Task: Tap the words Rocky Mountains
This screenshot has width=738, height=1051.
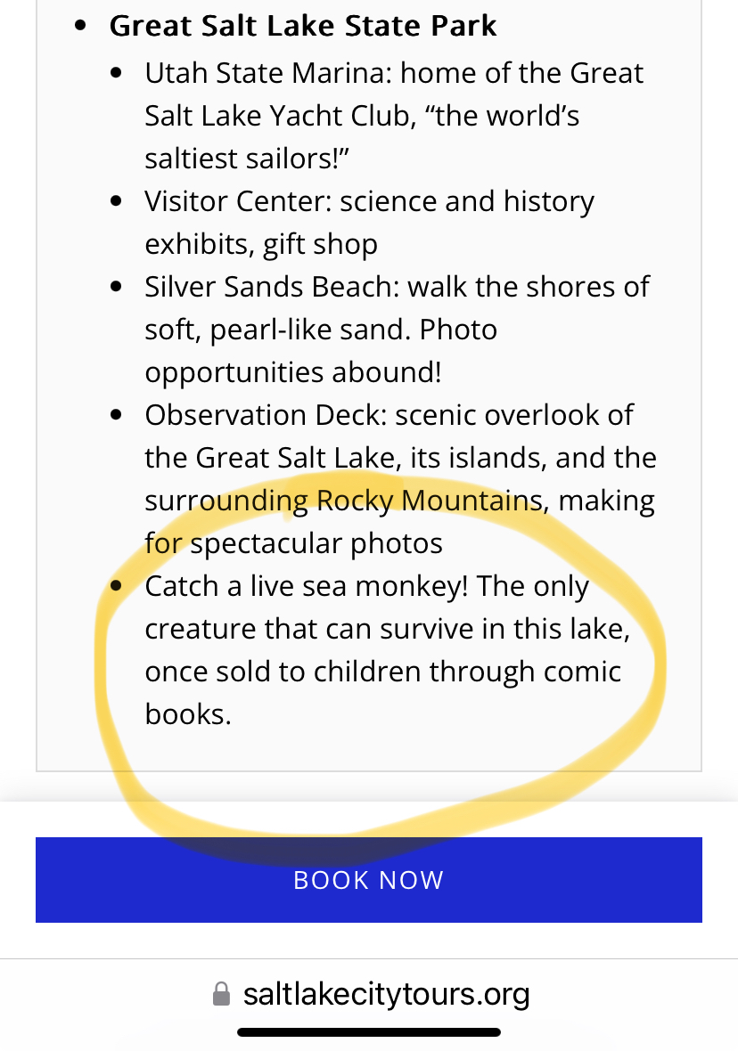Action: click(429, 501)
